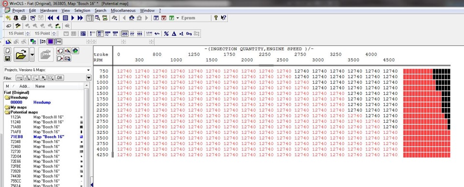Viewport: 464px width, 187px height.
Task: Open the dropdown arrow beside open folder
Action: tap(32, 55)
